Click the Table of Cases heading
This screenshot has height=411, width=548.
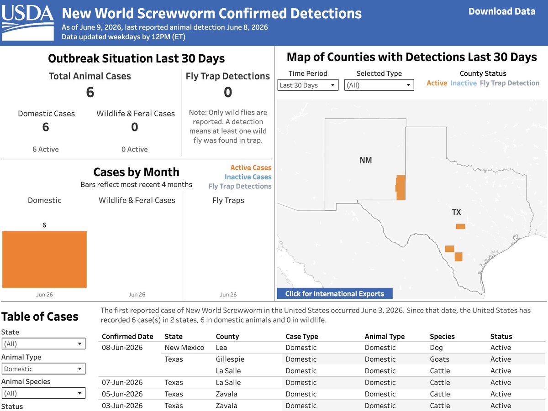[x=40, y=317]
